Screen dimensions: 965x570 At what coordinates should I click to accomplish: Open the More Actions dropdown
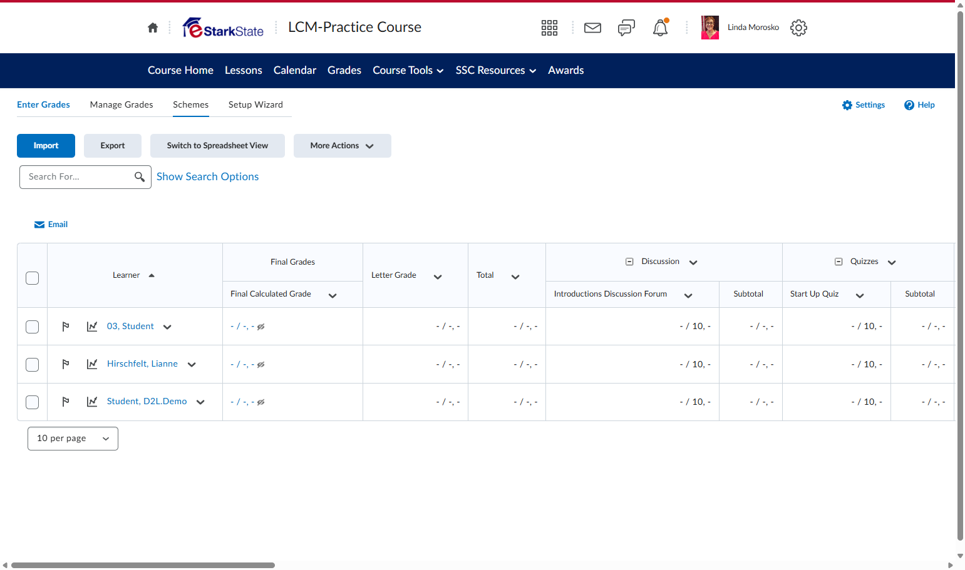[x=343, y=146]
